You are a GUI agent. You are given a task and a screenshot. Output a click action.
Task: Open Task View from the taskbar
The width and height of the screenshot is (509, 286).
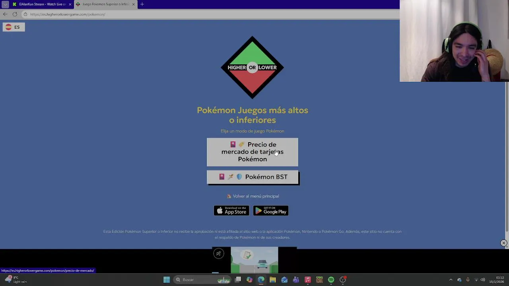coord(238,280)
